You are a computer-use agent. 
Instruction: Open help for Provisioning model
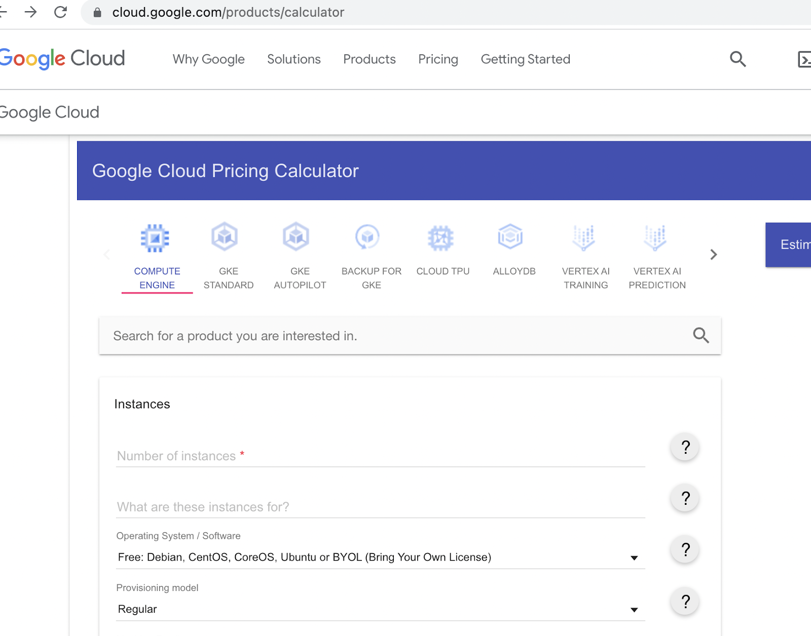point(685,601)
